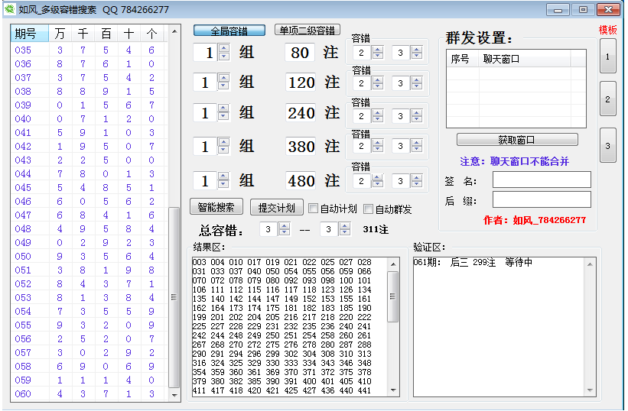Screen dimensions: 628x411
Task: Focus the 后缀 input field
Action: pyautogui.click(x=542, y=199)
